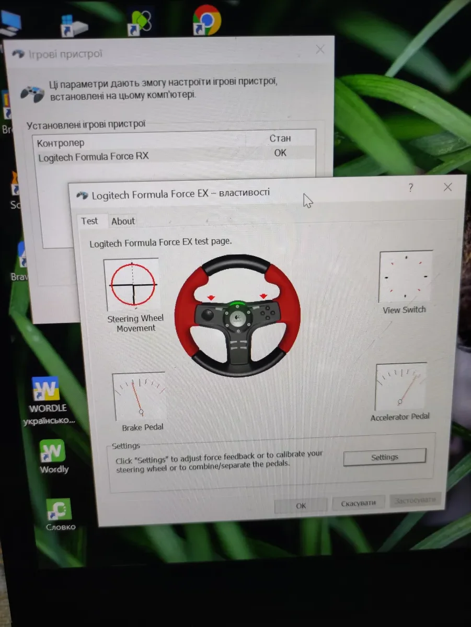Screen dimensions: 471x627
Task: Open the Wordly desktop shortcut
Action: point(53,457)
